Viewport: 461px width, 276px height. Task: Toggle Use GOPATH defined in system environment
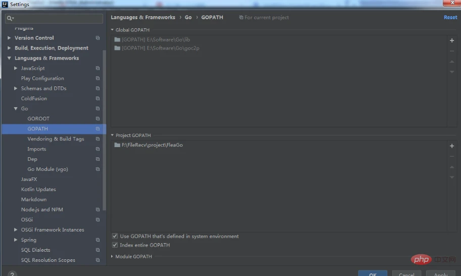coord(115,236)
